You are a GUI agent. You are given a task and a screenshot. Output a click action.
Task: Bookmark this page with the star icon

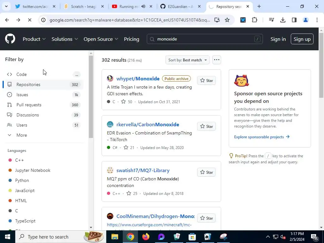tap(227, 20)
